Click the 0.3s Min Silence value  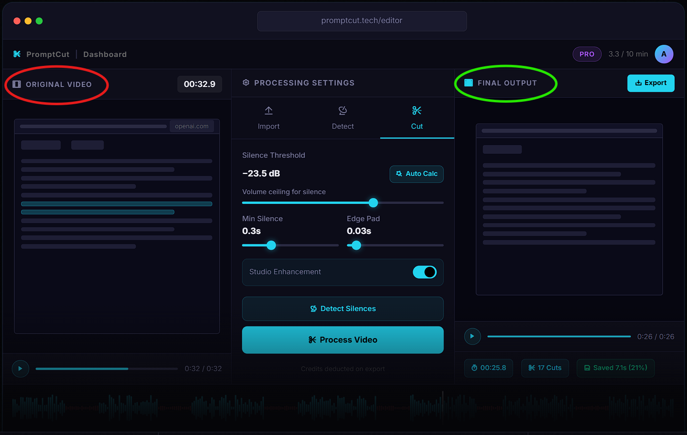[251, 231]
